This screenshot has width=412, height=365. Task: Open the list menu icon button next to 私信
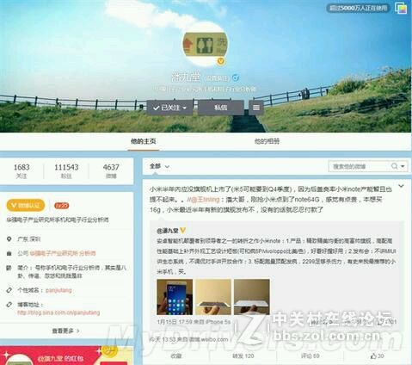(x=256, y=108)
